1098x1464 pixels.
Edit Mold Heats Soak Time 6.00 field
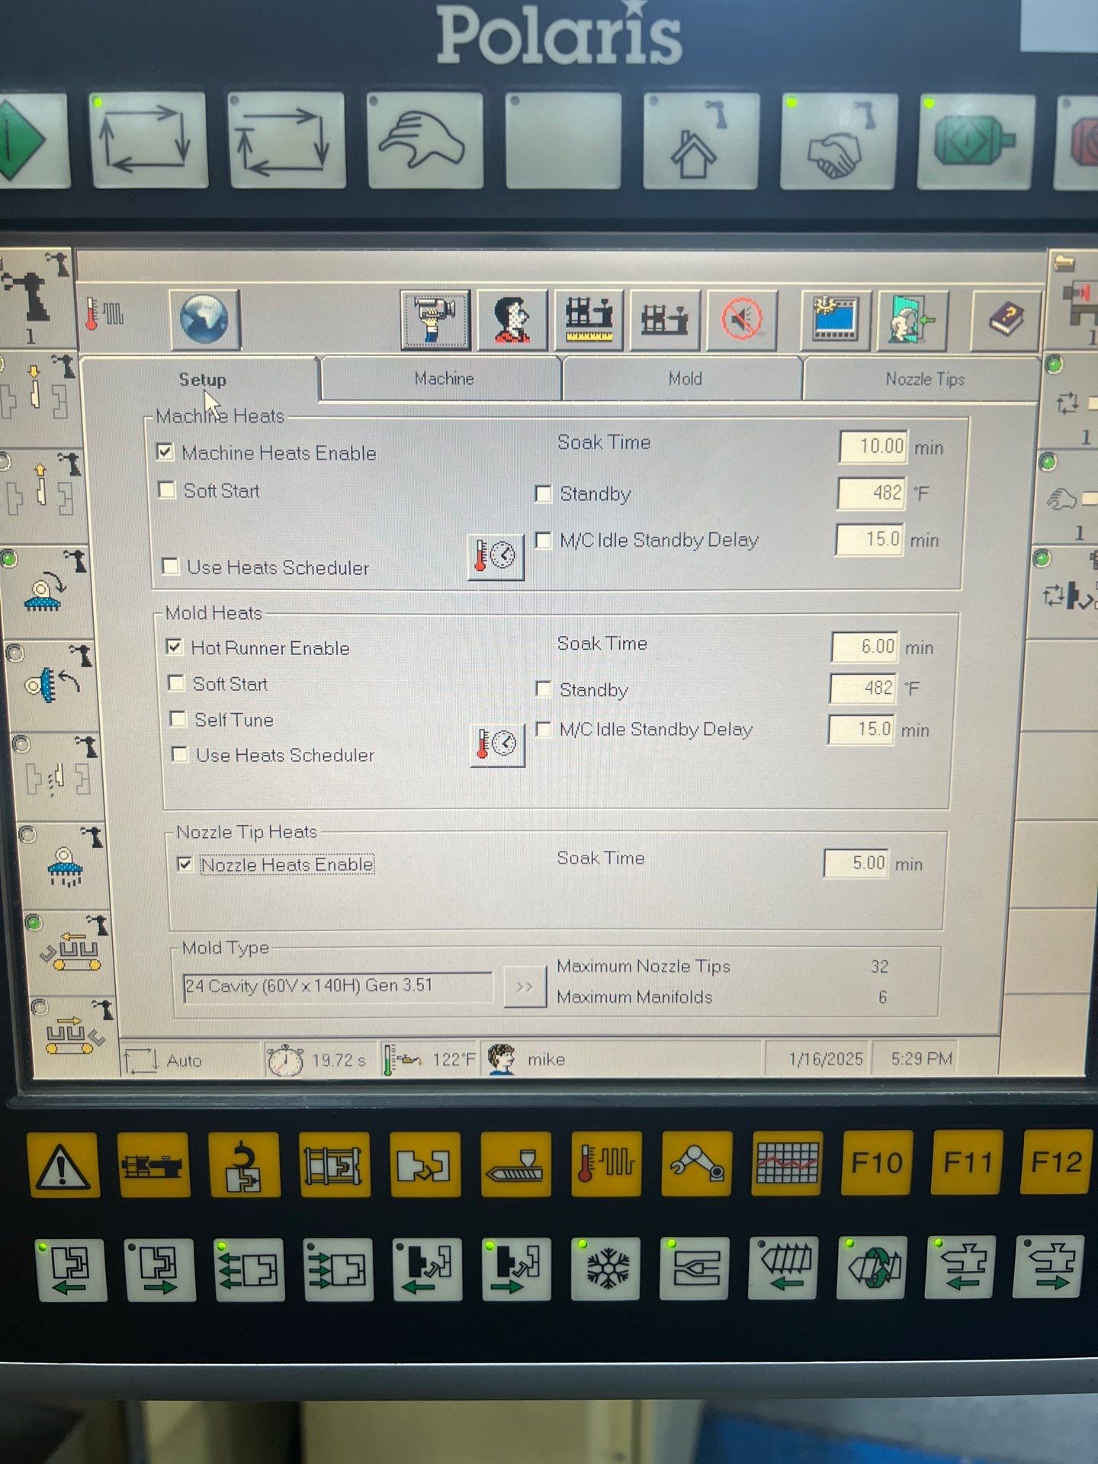click(x=865, y=647)
